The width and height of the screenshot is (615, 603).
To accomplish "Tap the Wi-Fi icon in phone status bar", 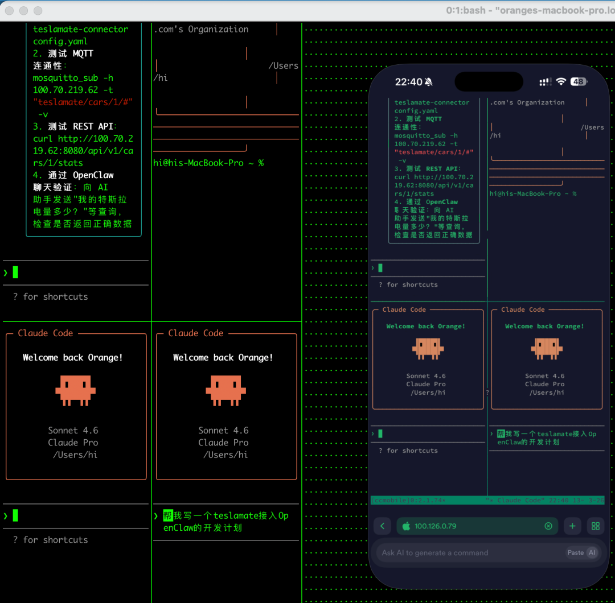I will tap(561, 81).
